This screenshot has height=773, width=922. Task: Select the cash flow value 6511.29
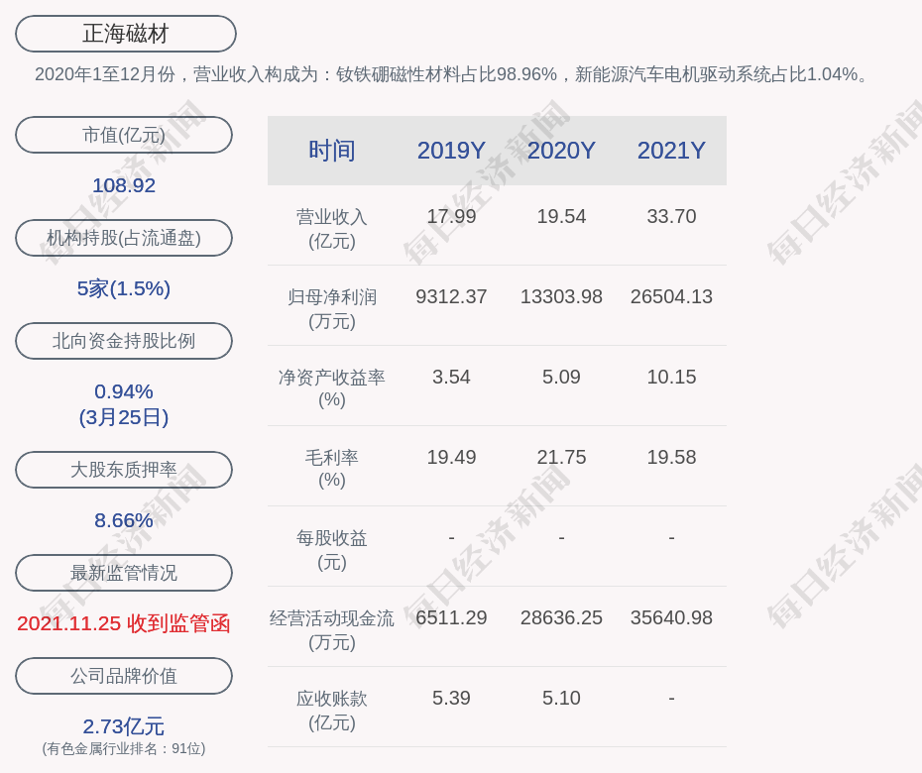point(451,617)
